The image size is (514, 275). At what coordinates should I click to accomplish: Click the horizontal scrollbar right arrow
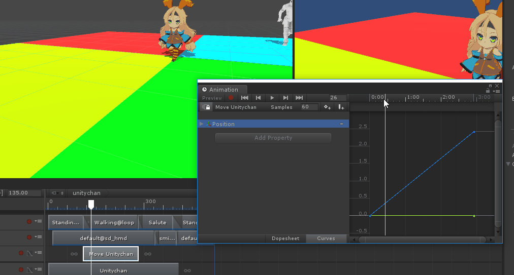(x=491, y=240)
